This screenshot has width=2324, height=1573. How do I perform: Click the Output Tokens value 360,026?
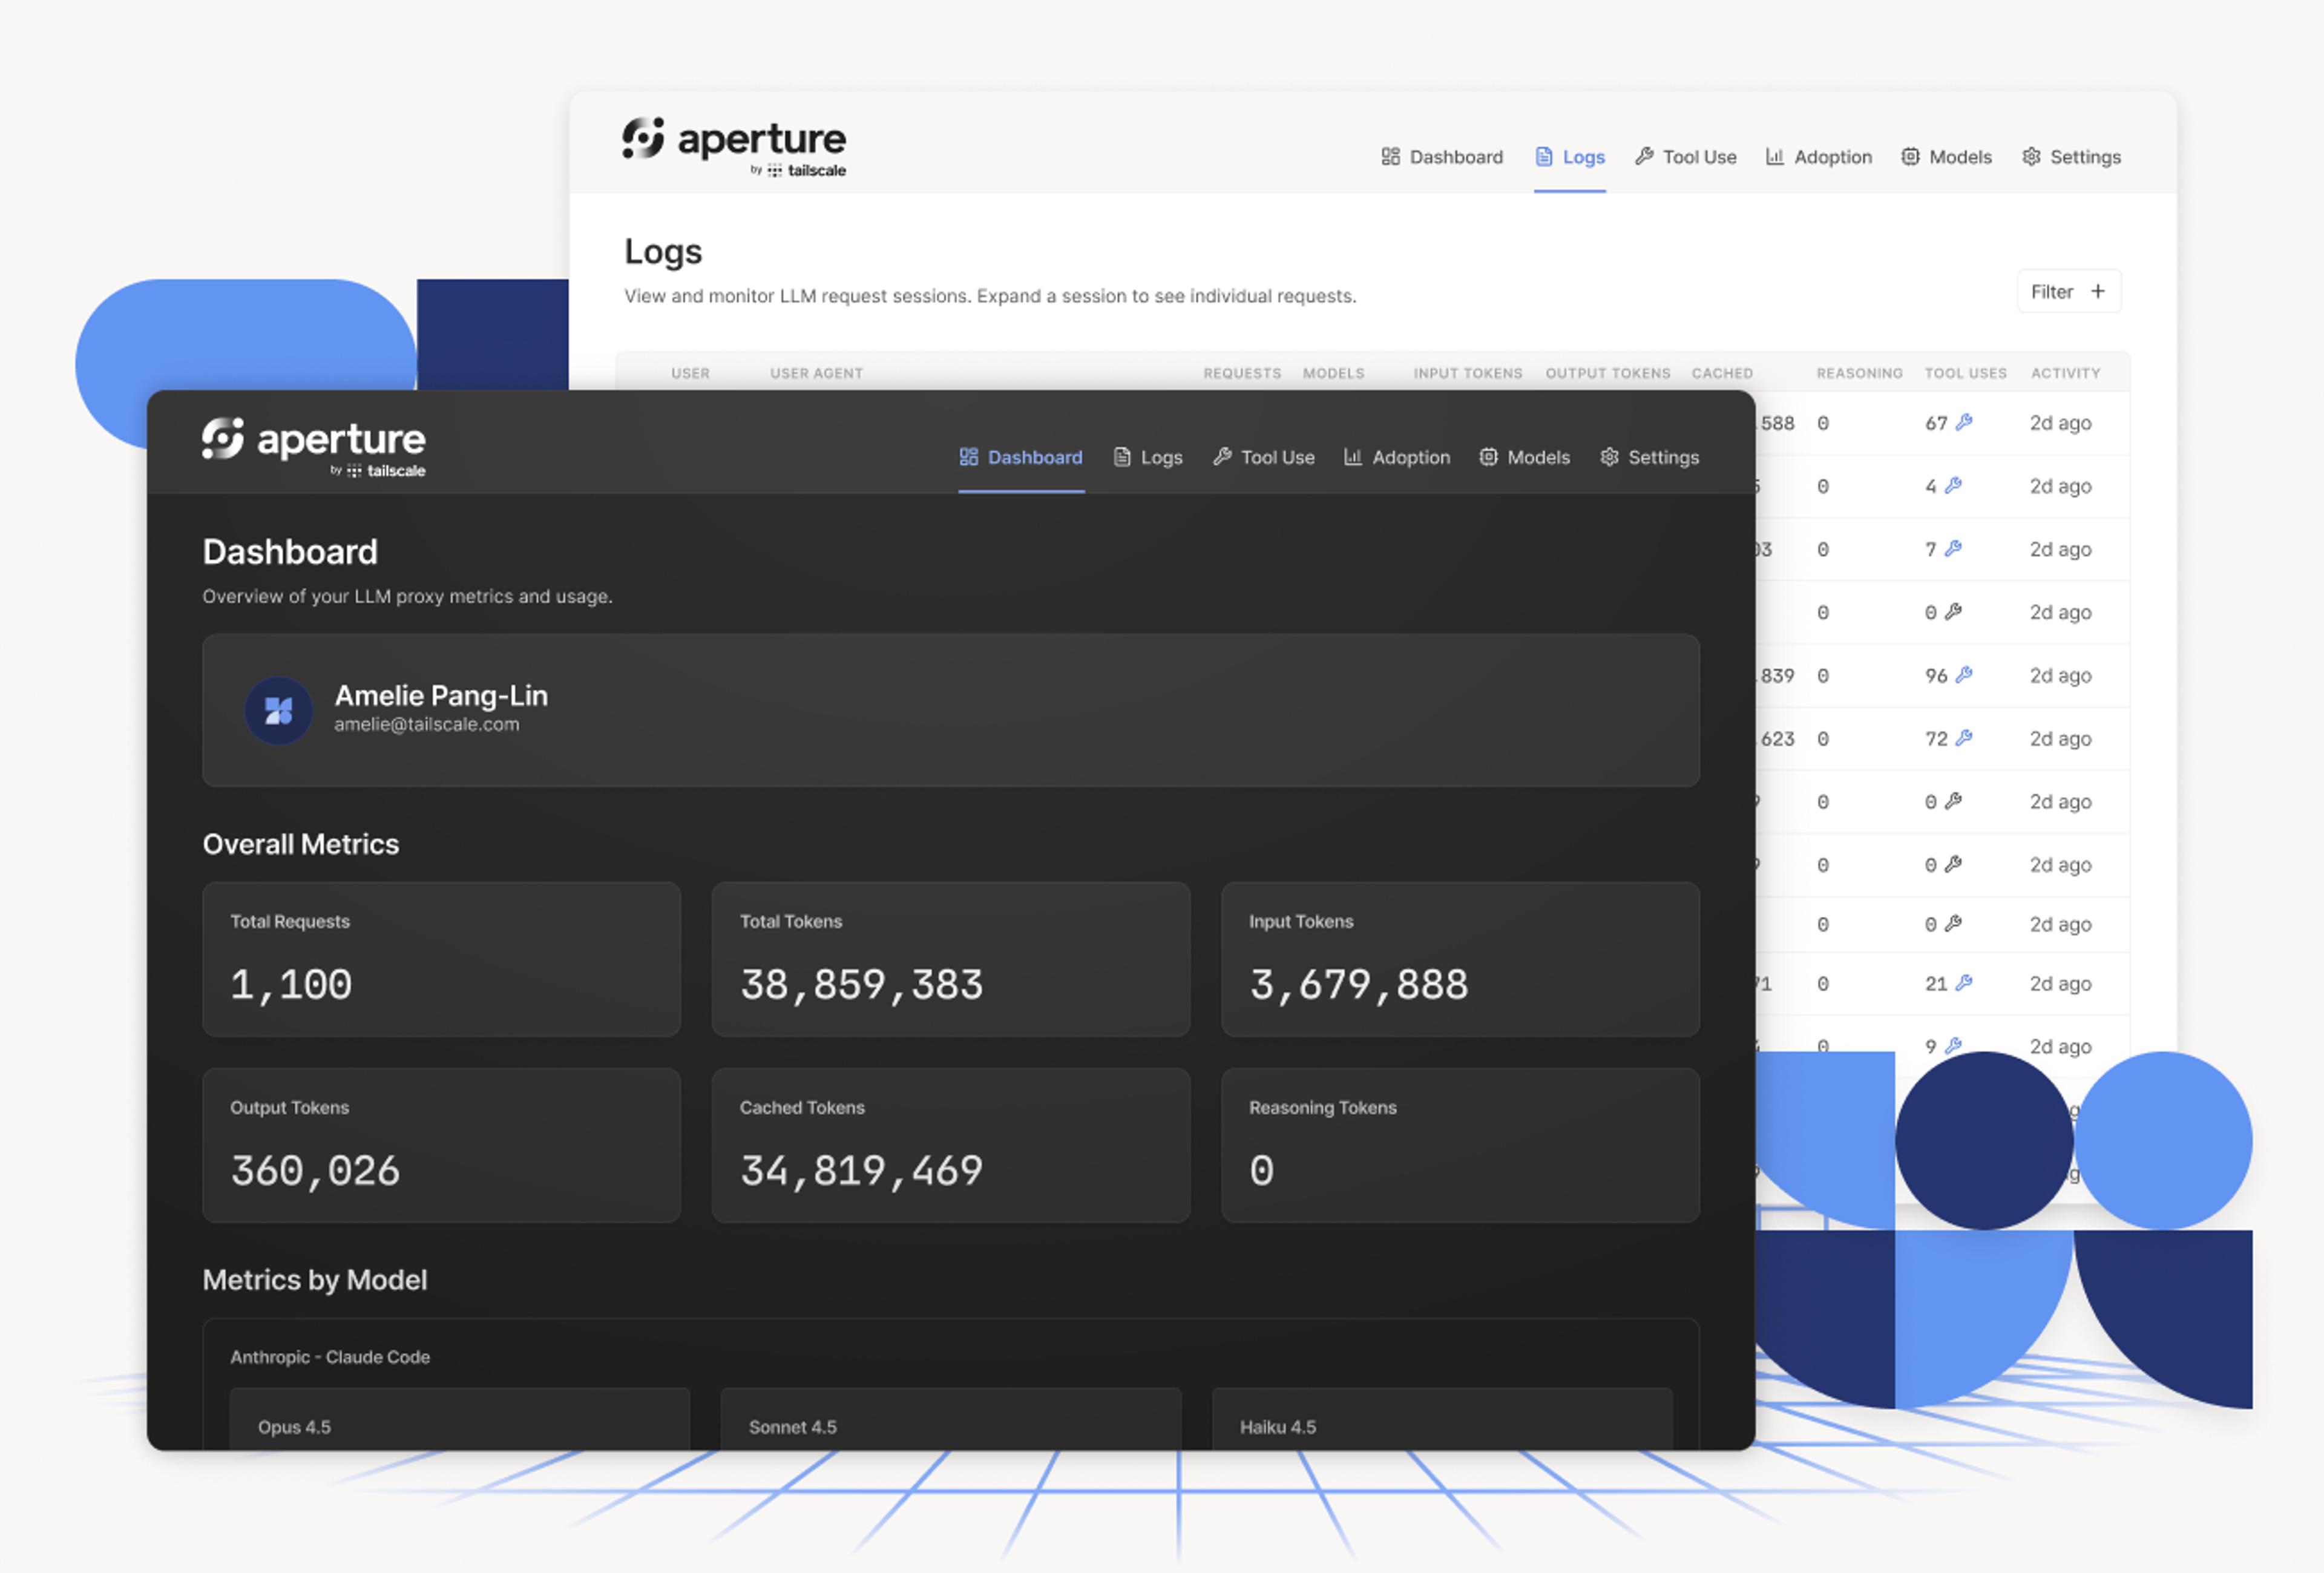315,1171
